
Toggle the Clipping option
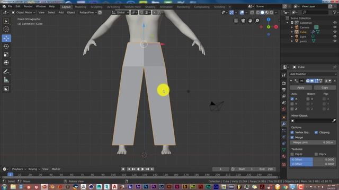pos(316,132)
